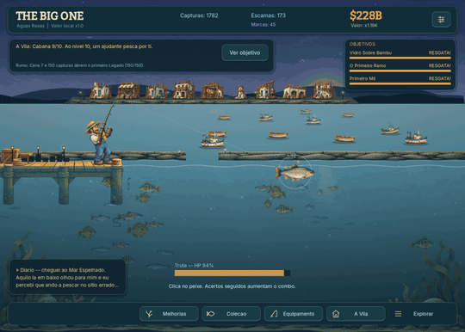Redeem the O Primeiro Ramo objective
The height and width of the screenshot is (332, 465).
tap(439, 65)
